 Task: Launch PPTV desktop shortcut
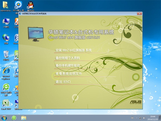click(x=18, y=5)
